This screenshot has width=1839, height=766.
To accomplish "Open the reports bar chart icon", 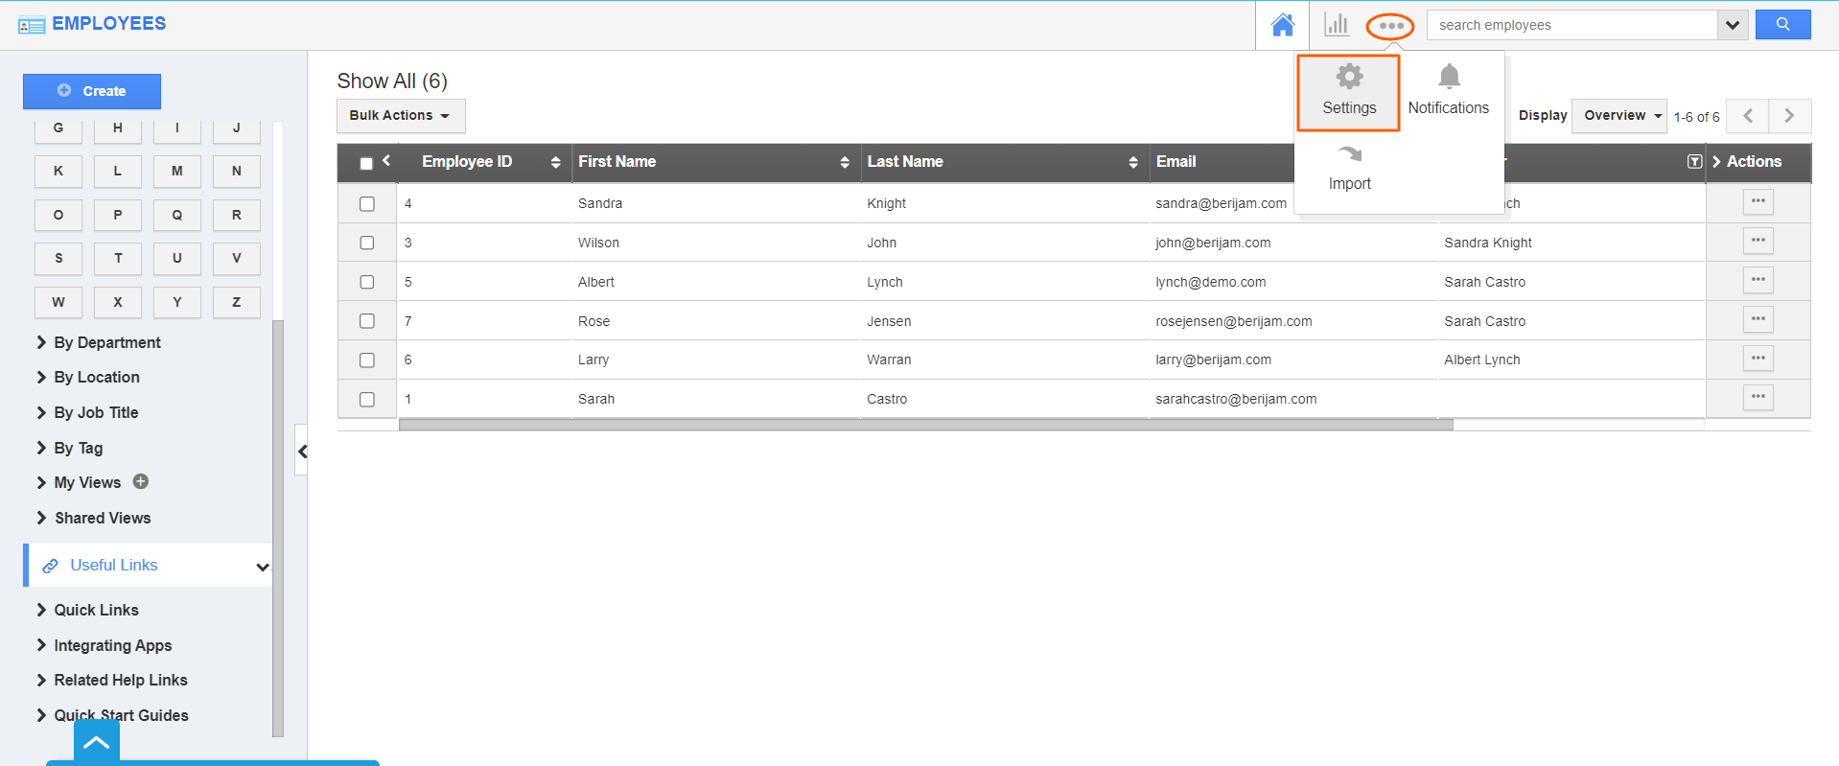I will click(1336, 25).
